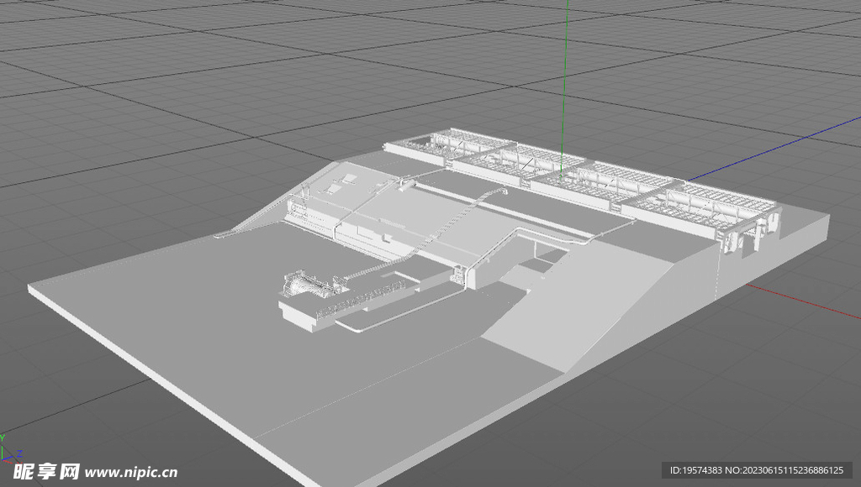Click the blue Z axis line
This screenshot has width=861, height=487.
(x=774, y=149)
